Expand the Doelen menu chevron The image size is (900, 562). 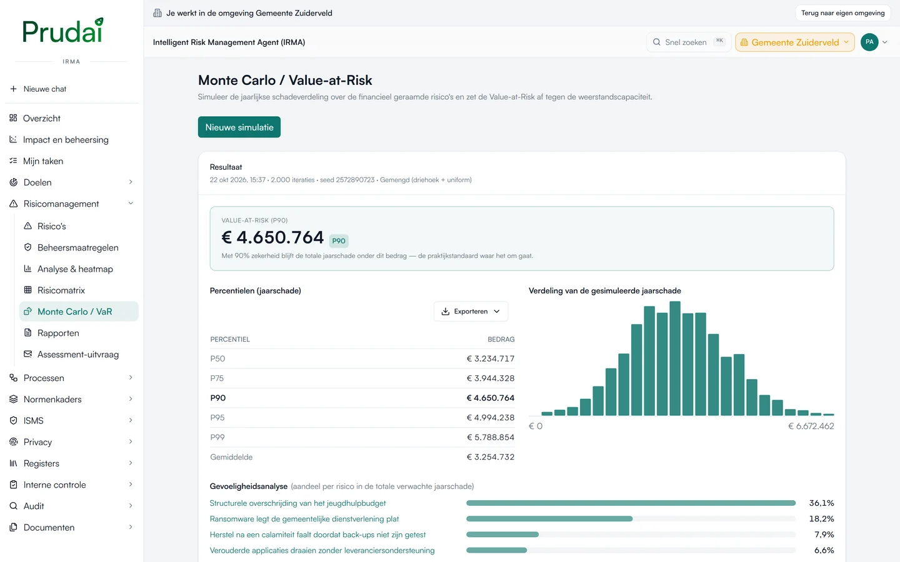(x=131, y=182)
